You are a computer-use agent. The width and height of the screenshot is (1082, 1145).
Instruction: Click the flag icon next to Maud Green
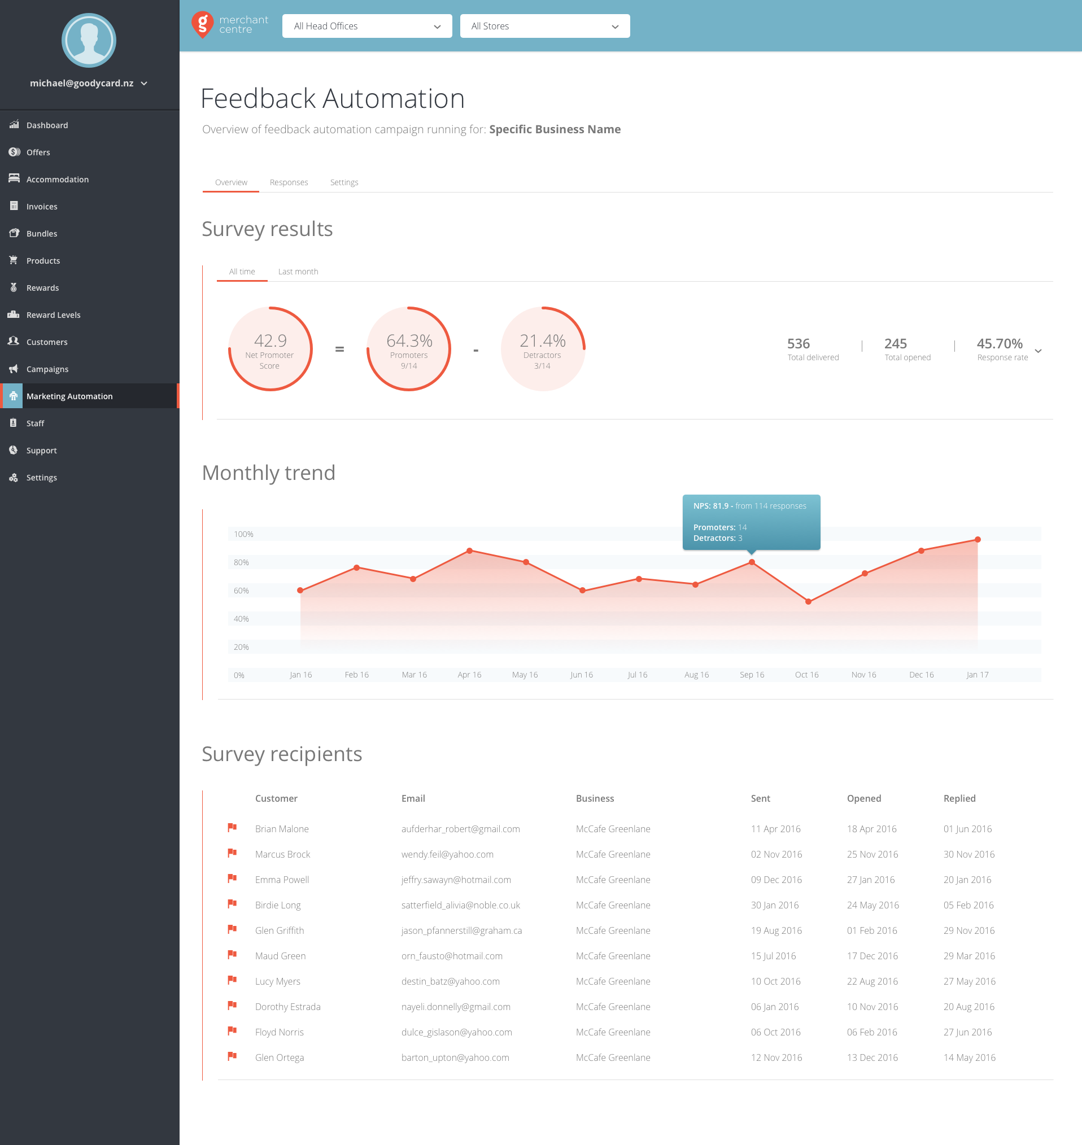[x=233, y=954]
